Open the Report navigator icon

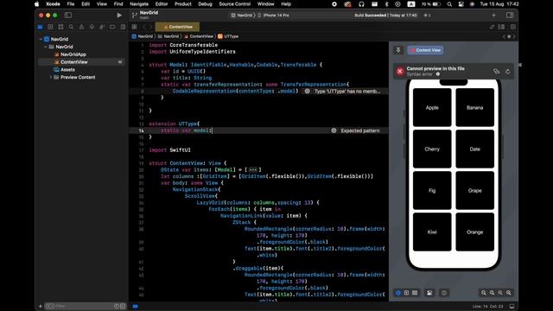click(123, 27)
